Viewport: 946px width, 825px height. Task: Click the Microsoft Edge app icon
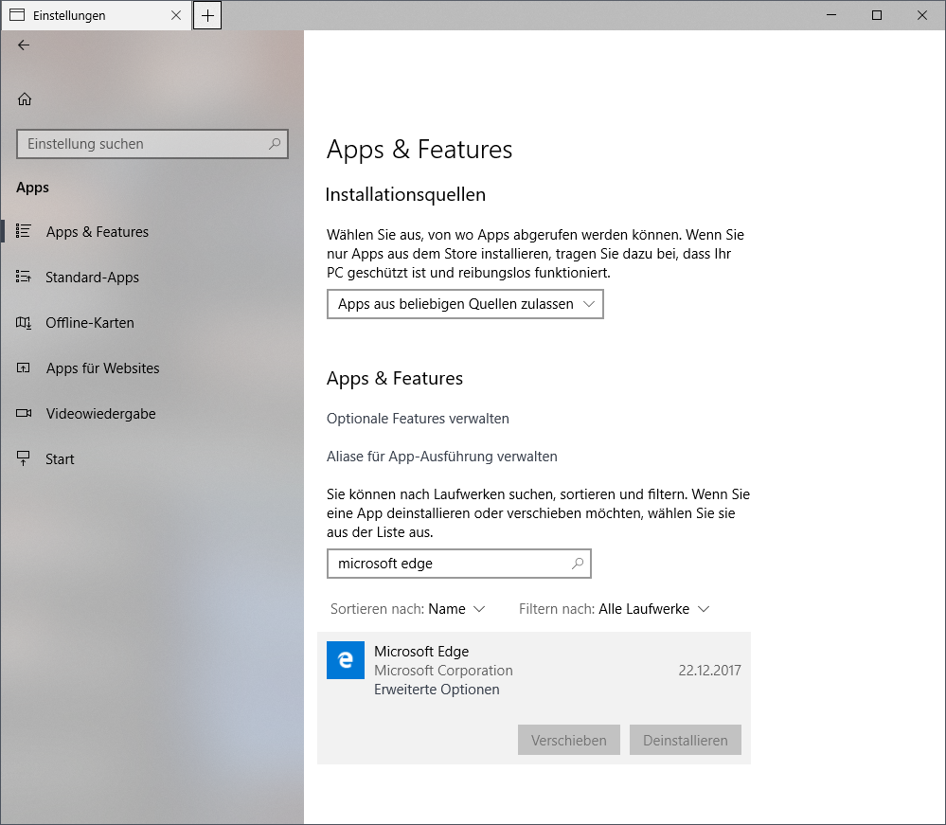click(346, 660)
